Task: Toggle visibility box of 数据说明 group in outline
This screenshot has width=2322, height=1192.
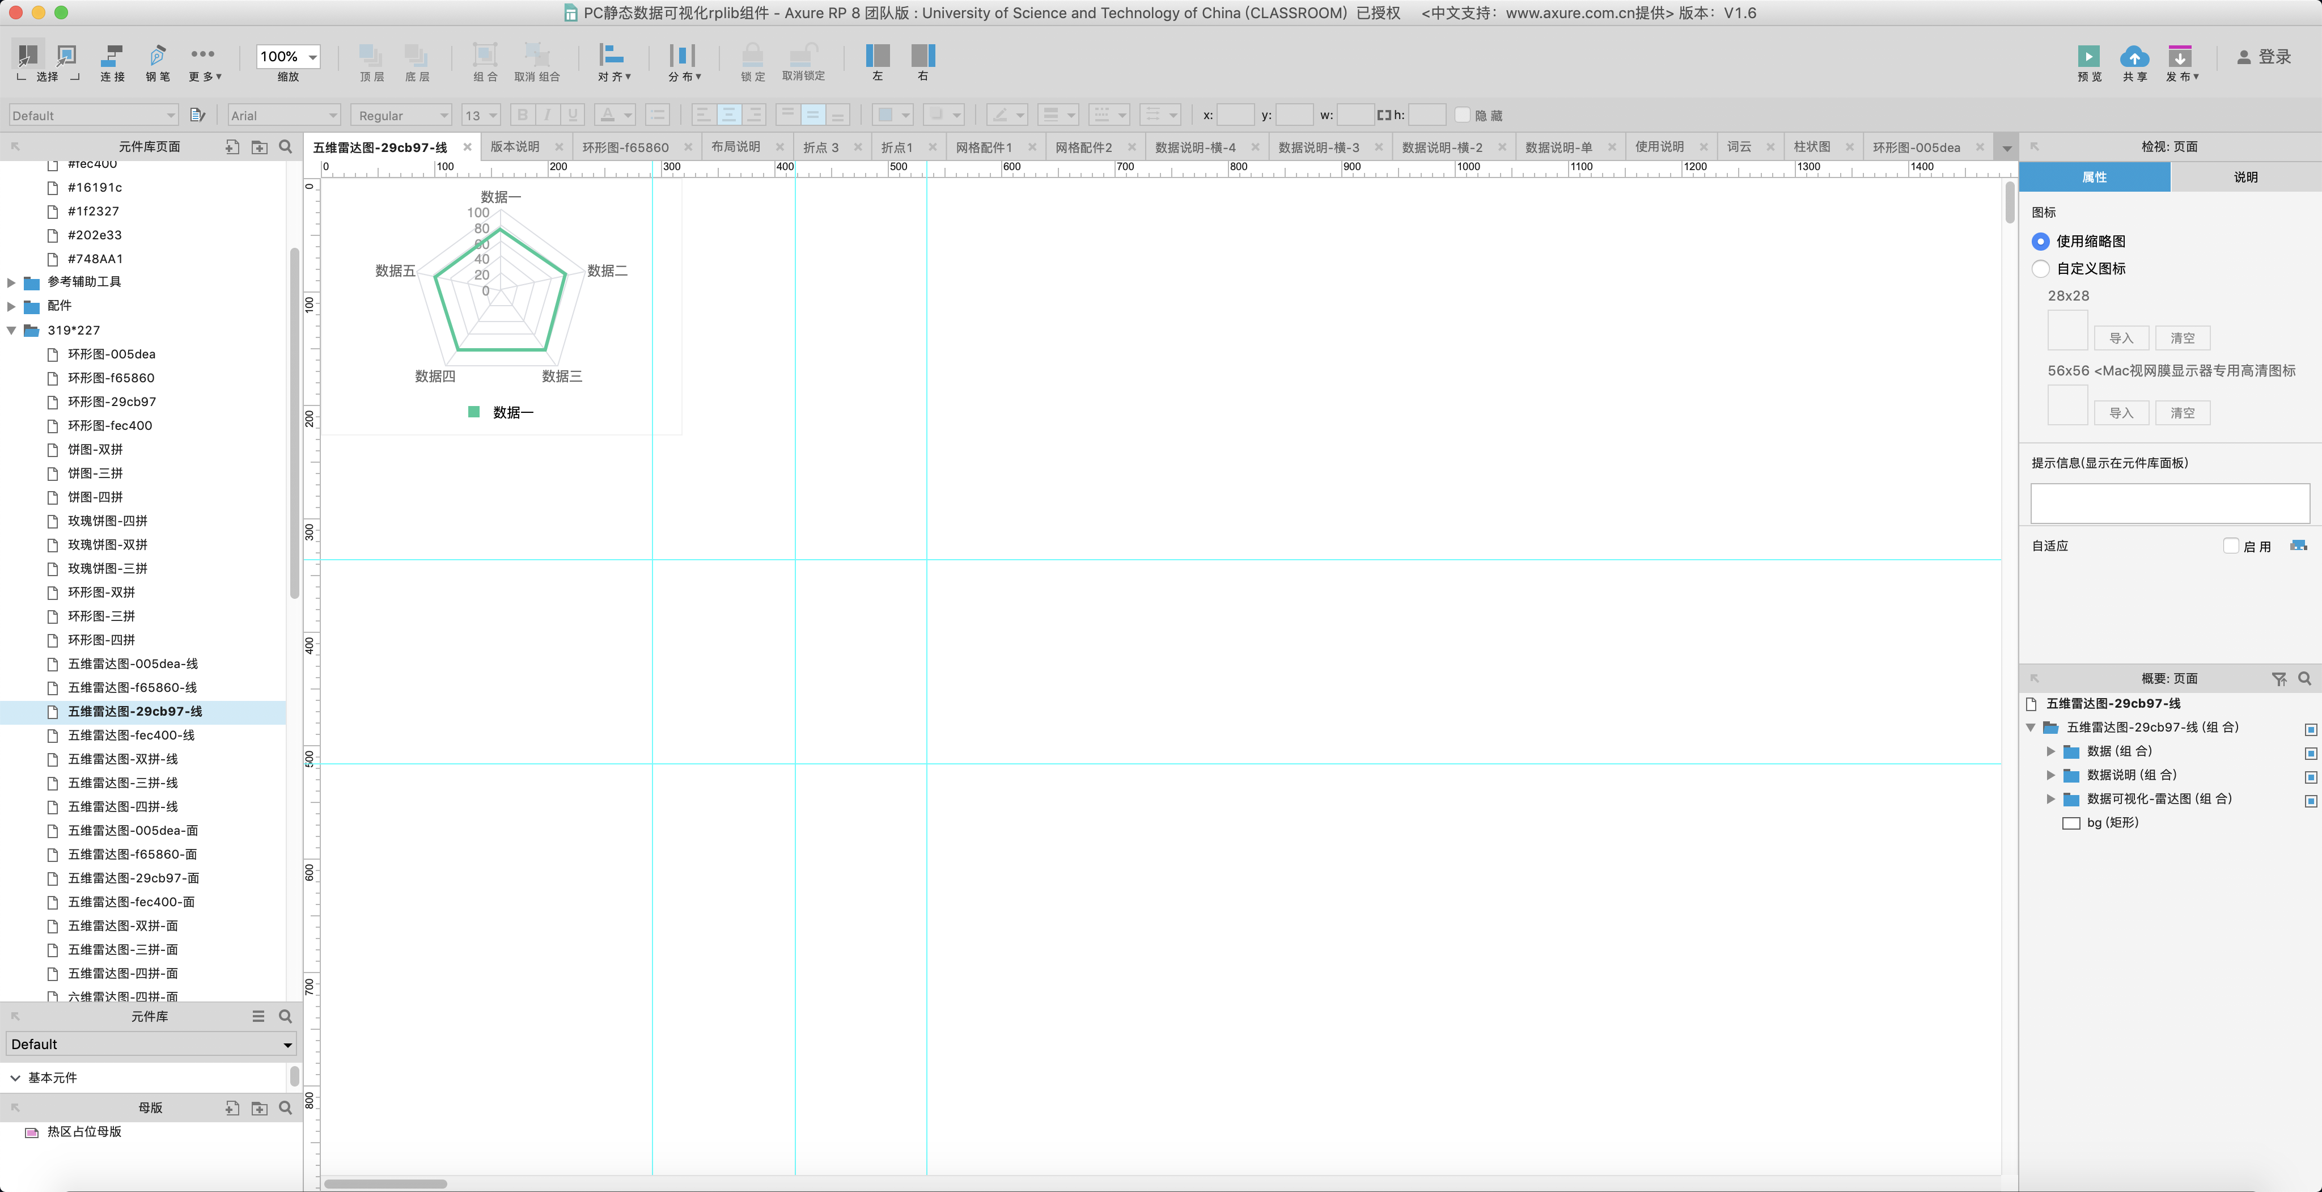Action: [x=2310, y=777]
